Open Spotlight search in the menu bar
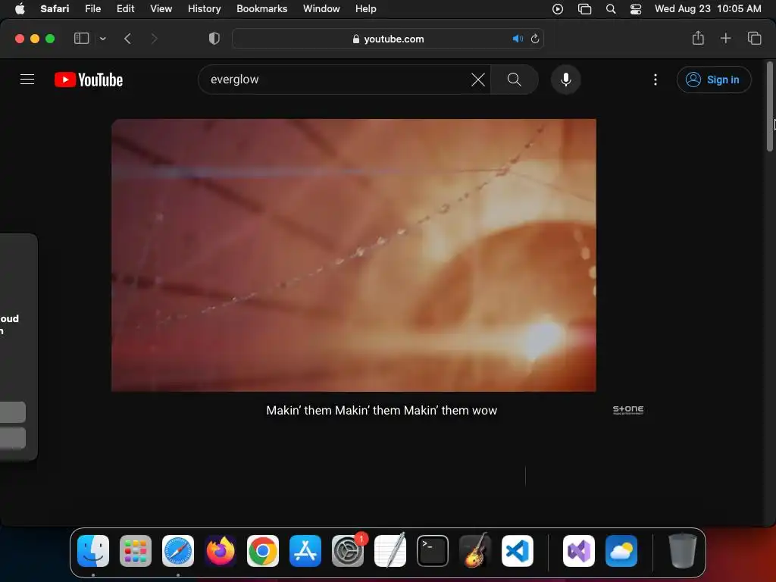The height and width of the screenshot is (582, 776). tap(611, 9)
